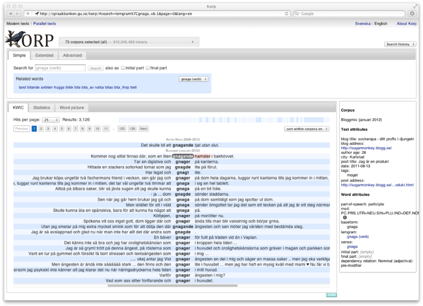Select the Statistics results tab

[x=42, y=108]
